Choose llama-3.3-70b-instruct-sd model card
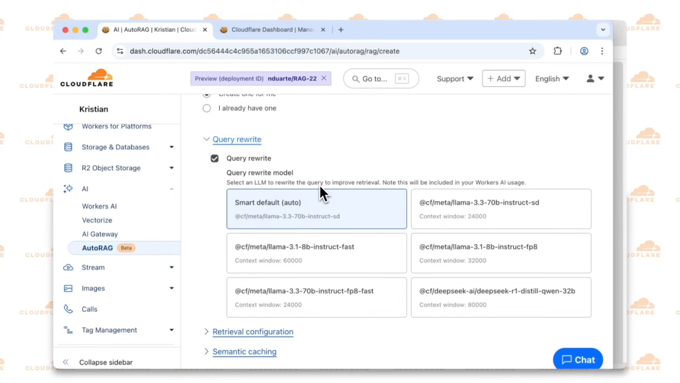The image size is (680, 383). tap(501, 209)
